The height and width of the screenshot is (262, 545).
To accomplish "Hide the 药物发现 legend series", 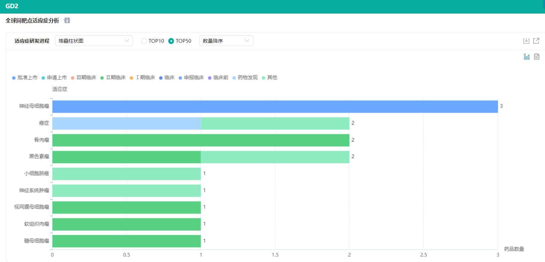I will tap(245, 78).
